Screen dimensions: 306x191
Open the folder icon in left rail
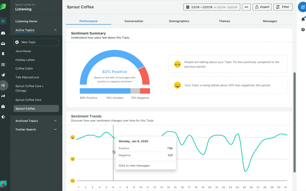pos(3,21)
